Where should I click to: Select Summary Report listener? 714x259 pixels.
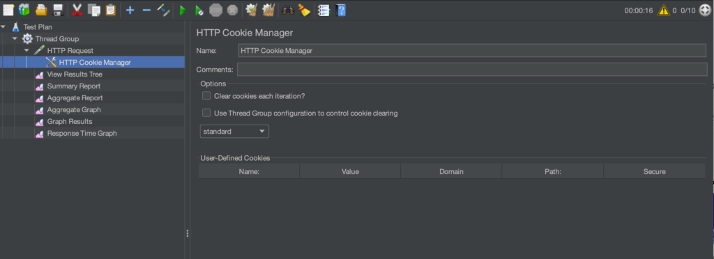(74, 86)
